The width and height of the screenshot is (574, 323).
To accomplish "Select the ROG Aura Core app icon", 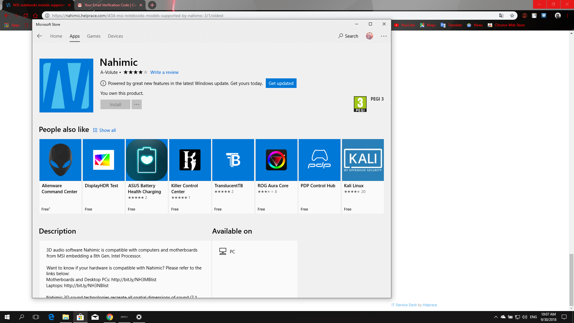I will 276,160.
